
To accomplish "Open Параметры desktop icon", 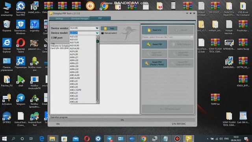I will 20,63.
